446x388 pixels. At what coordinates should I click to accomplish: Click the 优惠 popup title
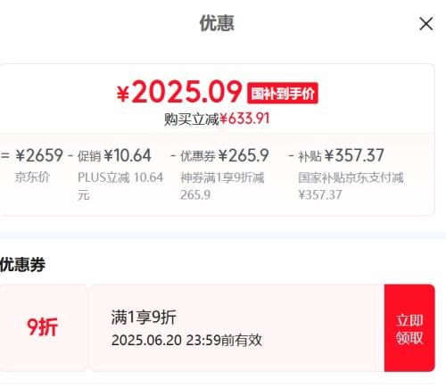pyautogui.click(x=217, y=23)
